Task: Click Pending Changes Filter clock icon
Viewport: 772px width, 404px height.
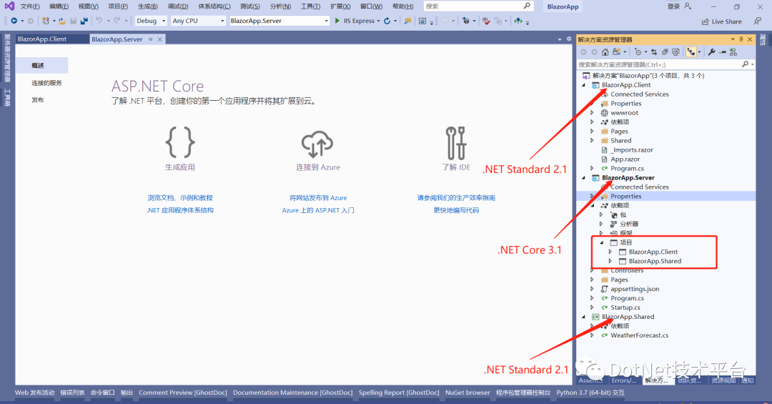Action: click(x=638, y=51)
